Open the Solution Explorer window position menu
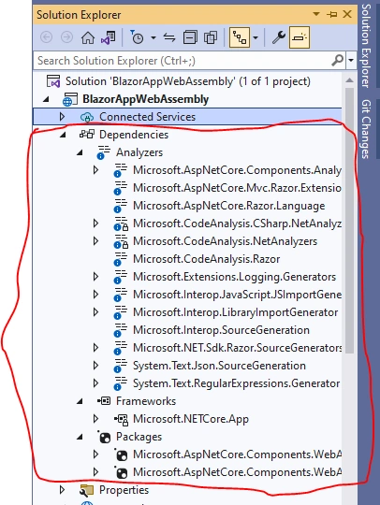 [x=316, y=14]
